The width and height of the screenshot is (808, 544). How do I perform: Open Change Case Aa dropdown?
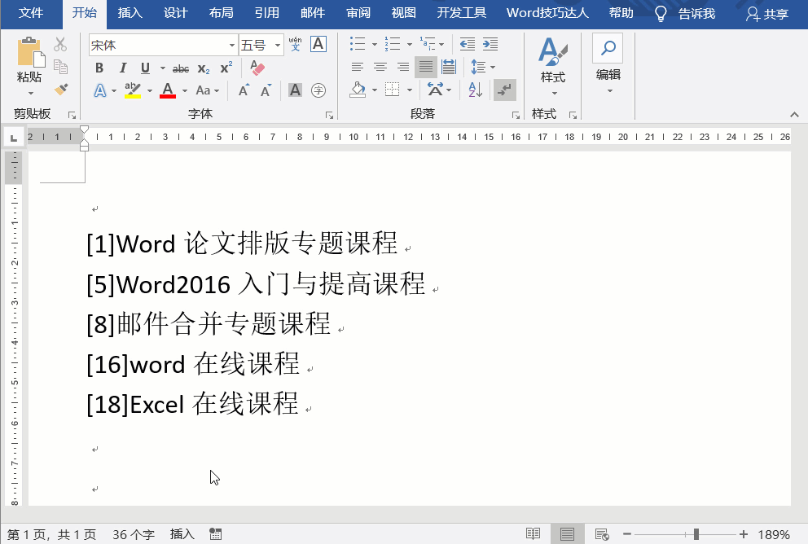pos(208,90)
